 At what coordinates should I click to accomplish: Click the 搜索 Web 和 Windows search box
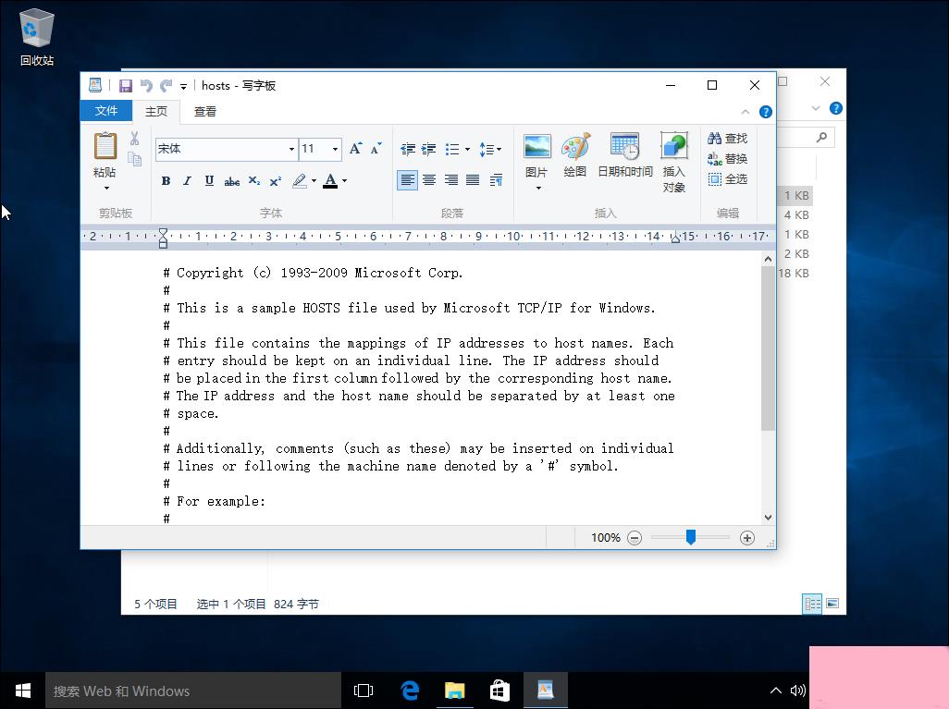193,691
